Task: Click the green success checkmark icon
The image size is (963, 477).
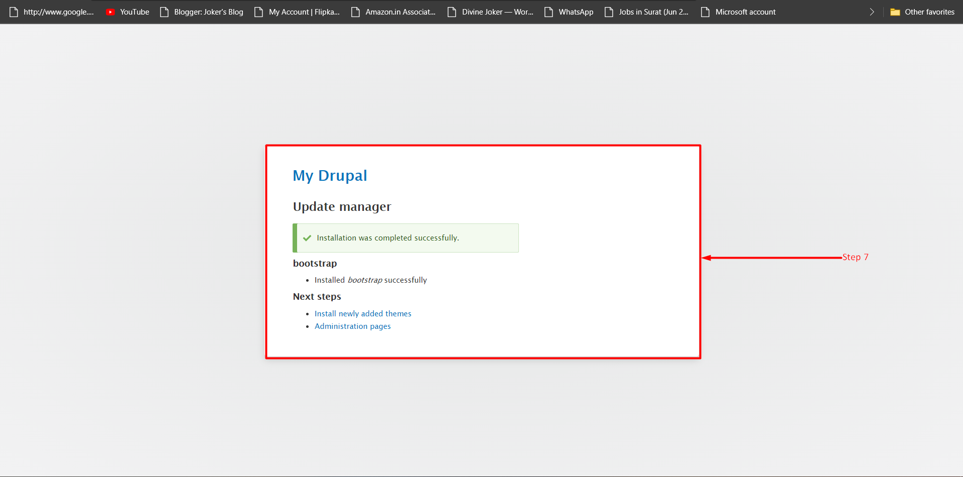Action: point(307,238)
